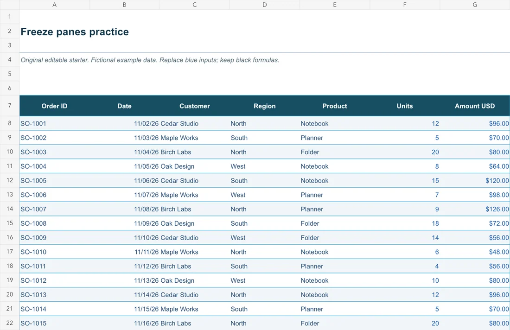The height and width of the screenshot is (330, 510).
Task: Click the 'Freeze panes practice' title cell
Action: (x=75, y=32)
